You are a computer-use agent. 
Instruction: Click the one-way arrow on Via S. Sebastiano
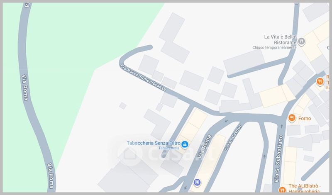click(x=282, y=127)
